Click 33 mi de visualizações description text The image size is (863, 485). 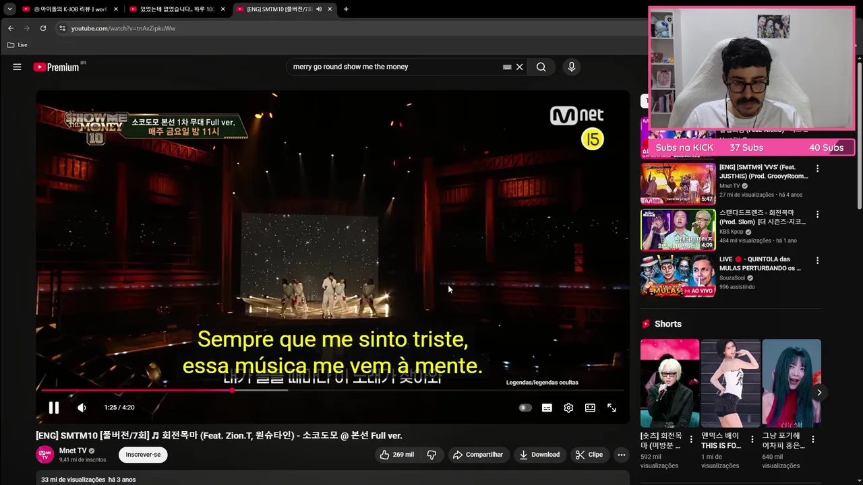[73, 480]
